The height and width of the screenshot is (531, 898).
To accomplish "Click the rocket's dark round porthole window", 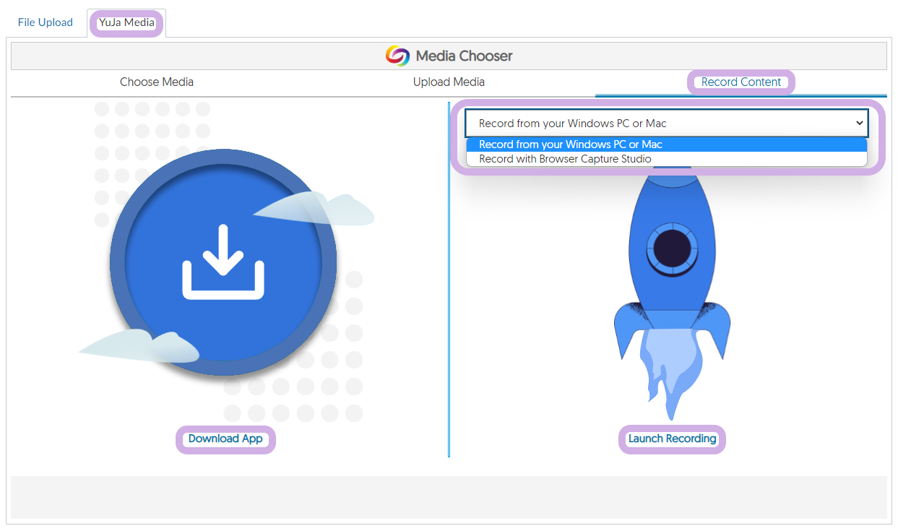I will click(x=672, y=249).
